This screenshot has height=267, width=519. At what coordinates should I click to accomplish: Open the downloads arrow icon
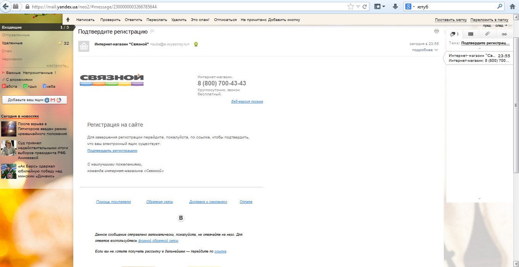(395, 6)
